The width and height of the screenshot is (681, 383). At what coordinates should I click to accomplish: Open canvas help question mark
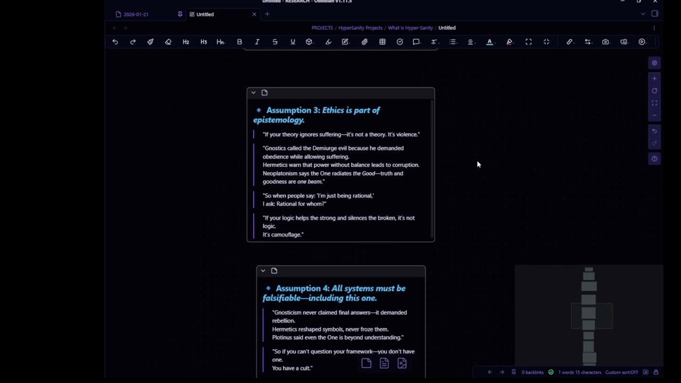[654, 159]
